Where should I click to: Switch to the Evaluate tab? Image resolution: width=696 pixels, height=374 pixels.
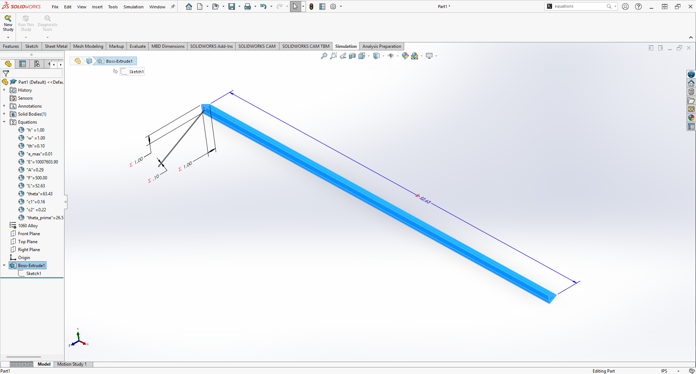138,46
